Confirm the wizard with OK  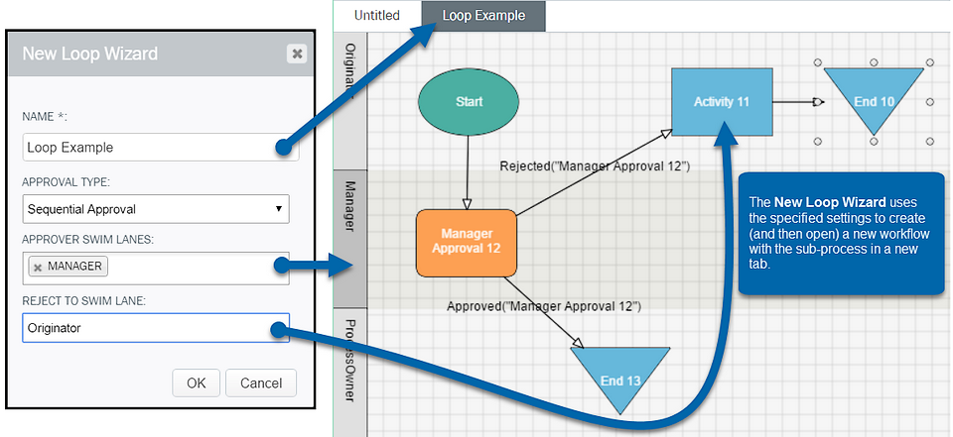click(x=196, y=382)
